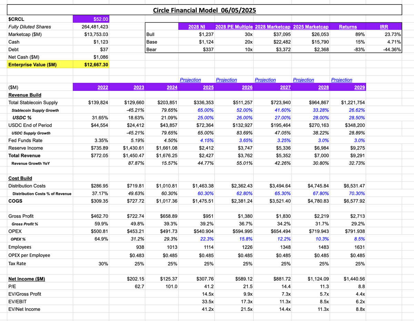Click Debt value $37
The image size is (414, 321).
point(104,50)
